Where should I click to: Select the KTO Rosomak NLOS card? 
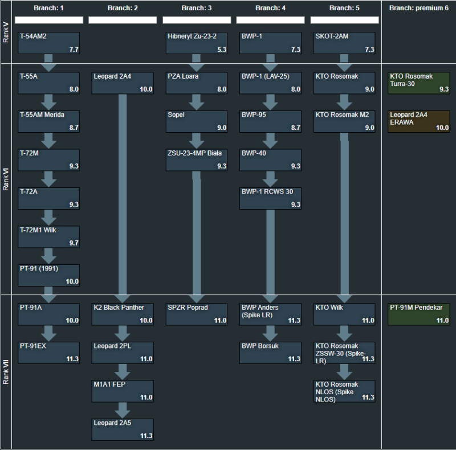click(x=345, y=391)
